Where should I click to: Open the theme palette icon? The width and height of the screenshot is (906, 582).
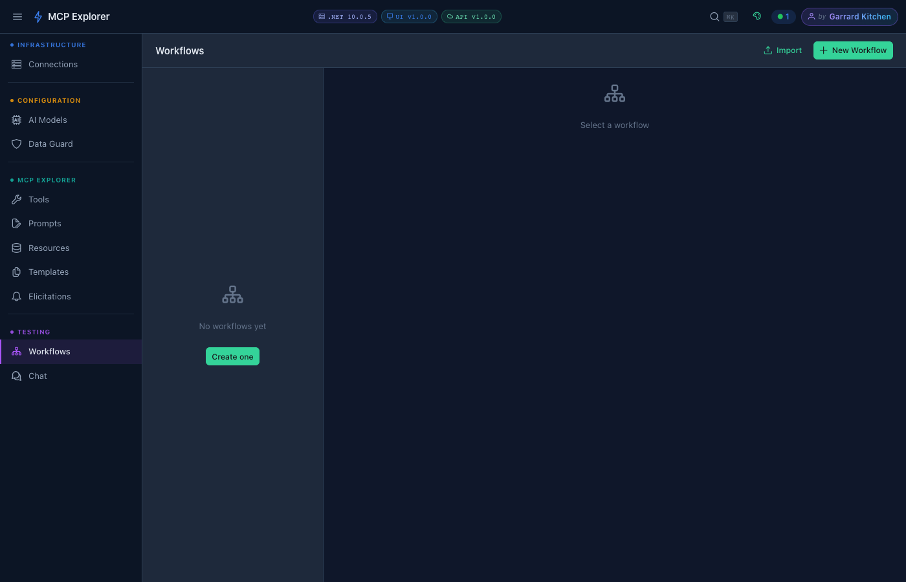tap(757, 16)
